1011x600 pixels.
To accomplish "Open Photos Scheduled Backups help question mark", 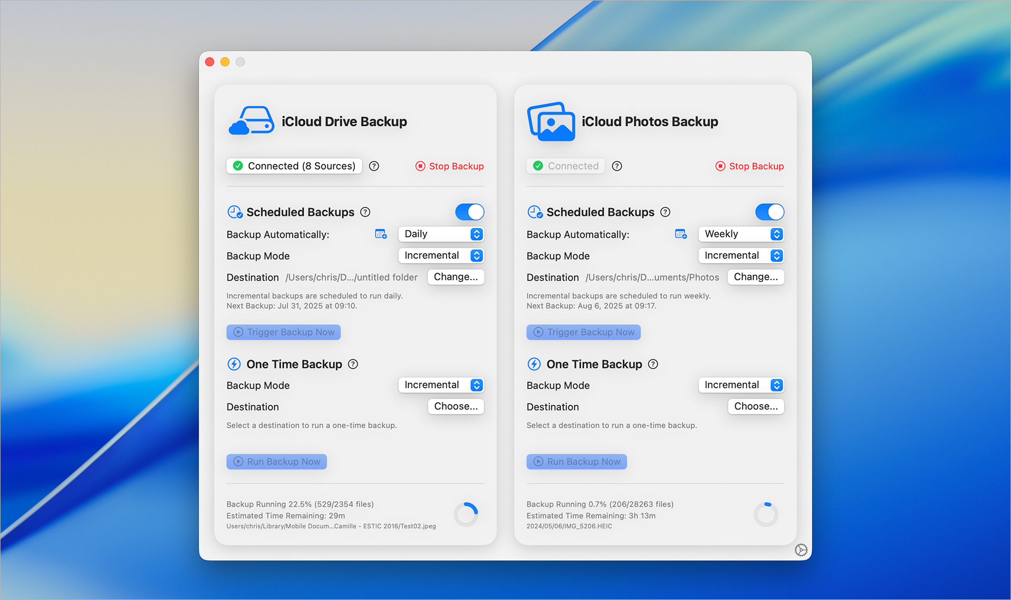I will [665, 212].
